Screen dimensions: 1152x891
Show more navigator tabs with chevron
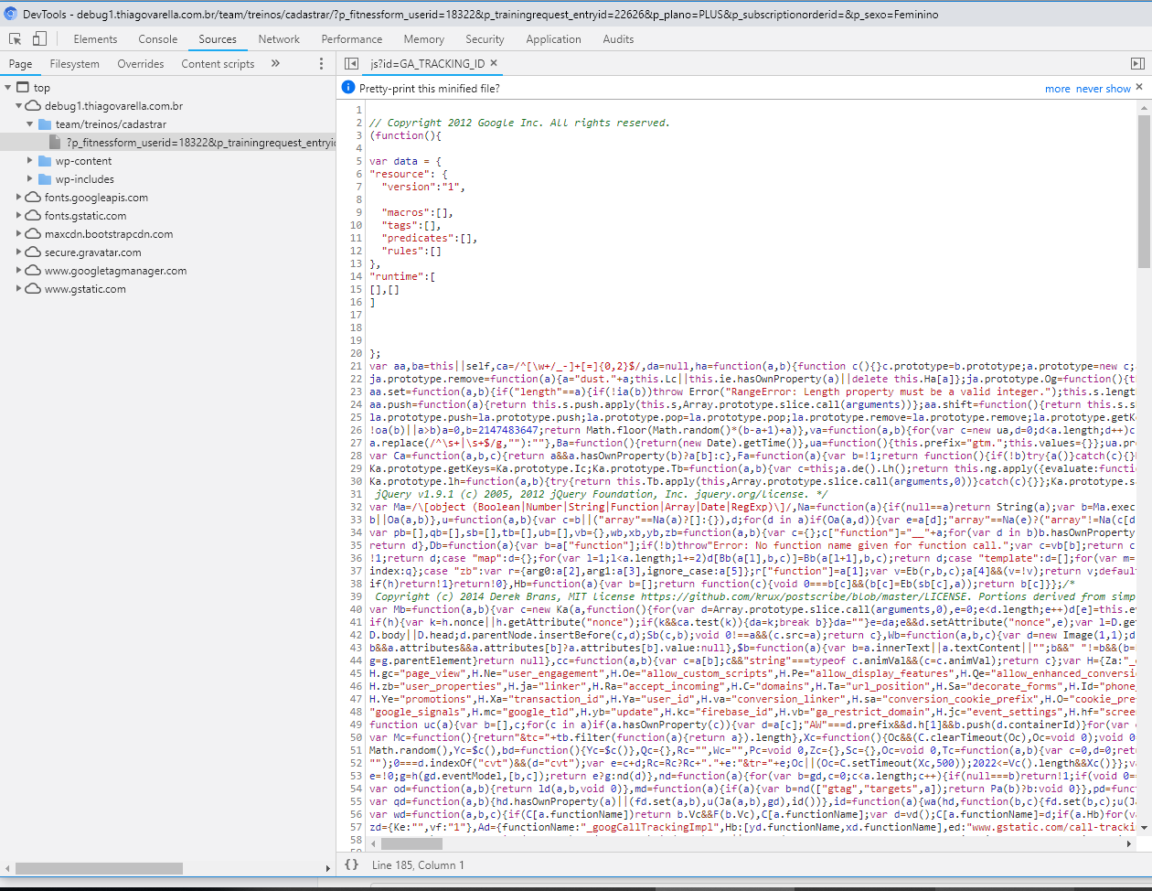[x=275, y=64]
